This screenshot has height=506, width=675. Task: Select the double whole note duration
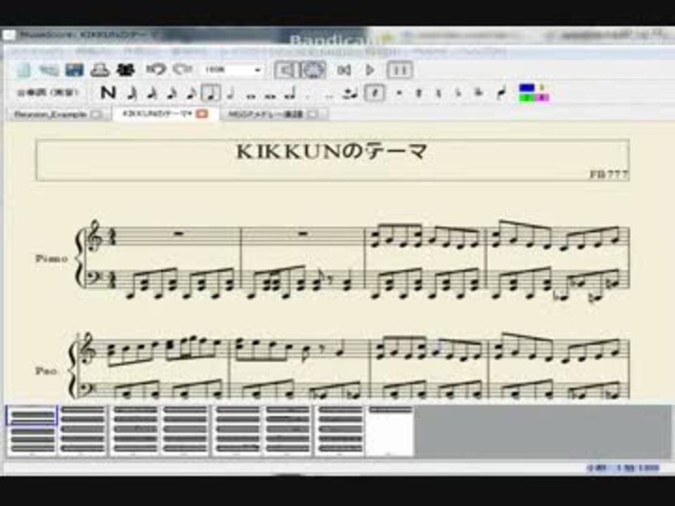[270, 96]
